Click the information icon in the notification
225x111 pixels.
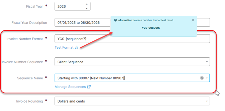pyautogui.click(x=115, y=20)
